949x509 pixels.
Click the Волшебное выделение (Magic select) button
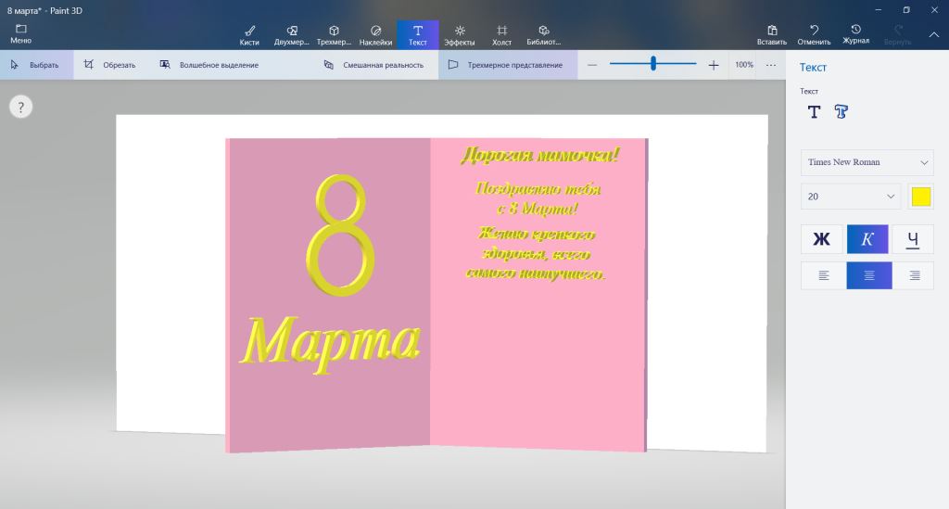(209, 65)
